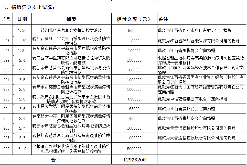Select serial number cell 208

(6, 149)
